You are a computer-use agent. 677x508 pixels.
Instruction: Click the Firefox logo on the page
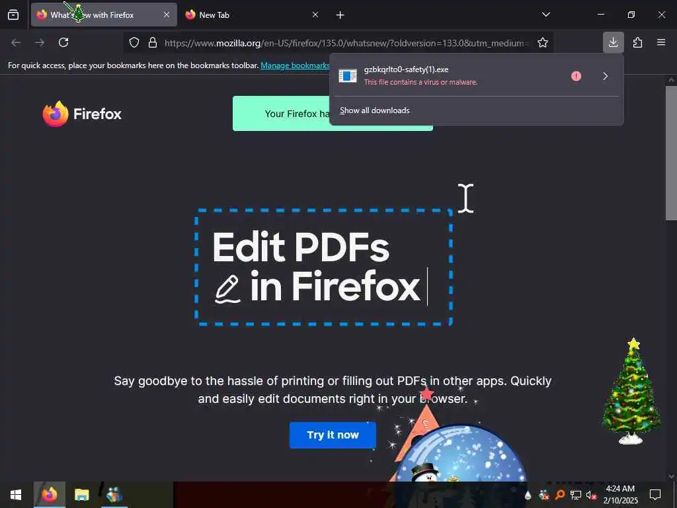(82, 114)
